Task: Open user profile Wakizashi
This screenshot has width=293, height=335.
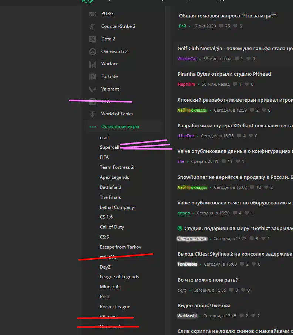Action: coord(187,316)
